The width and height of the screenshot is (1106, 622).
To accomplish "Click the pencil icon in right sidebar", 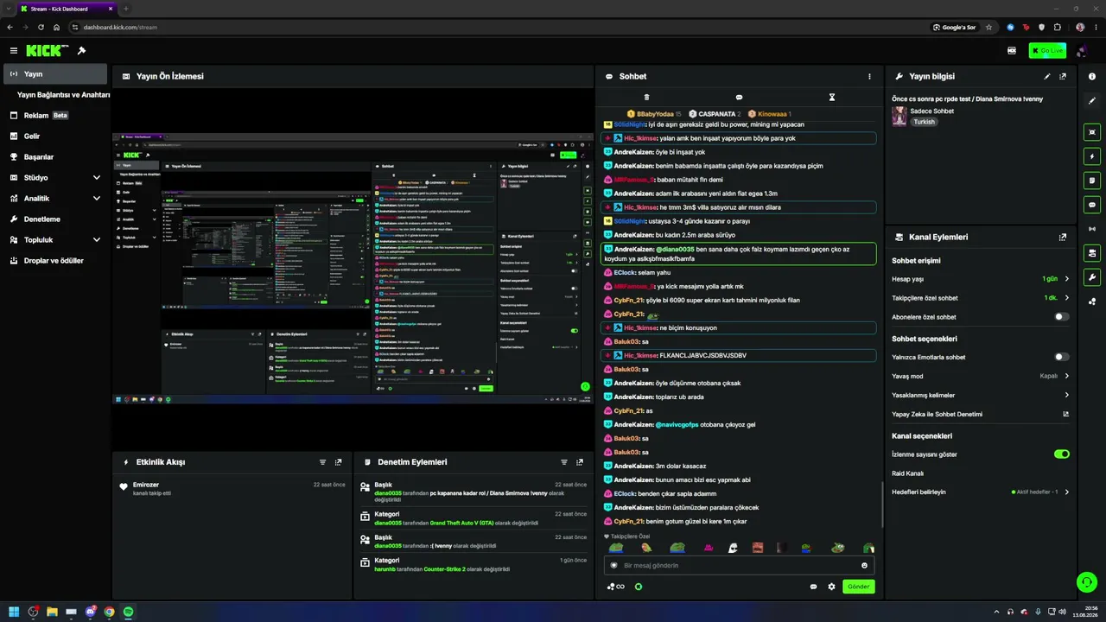I will pos(1092,101).
